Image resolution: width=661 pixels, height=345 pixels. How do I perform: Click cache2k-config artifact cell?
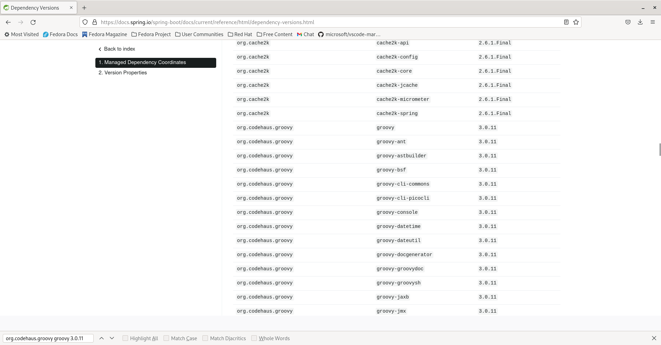[397, 57]
